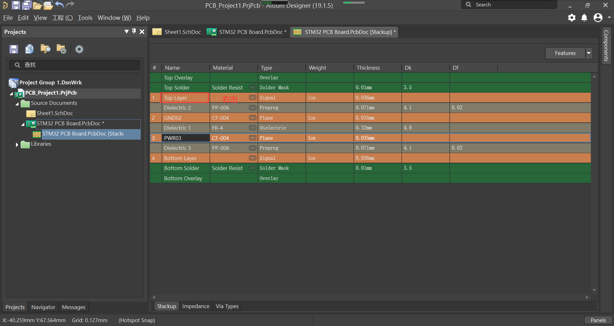Viewport: 614px width, 326px height.
Task: Open the Edit menu
Action: click(23, 18)
